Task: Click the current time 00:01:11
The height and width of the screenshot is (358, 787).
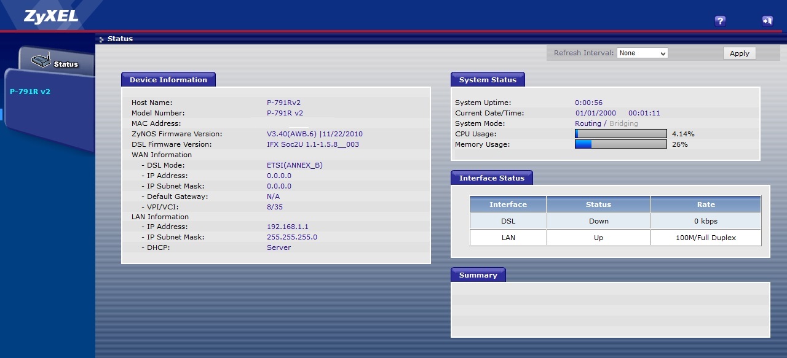Action: tap(644, 113)
